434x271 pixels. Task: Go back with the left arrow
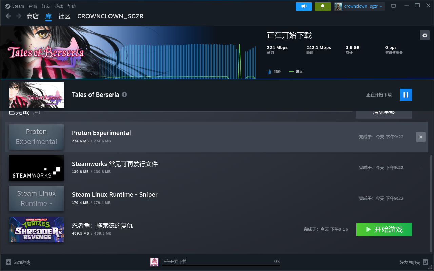pyautogui.click(x=8, y=16)
